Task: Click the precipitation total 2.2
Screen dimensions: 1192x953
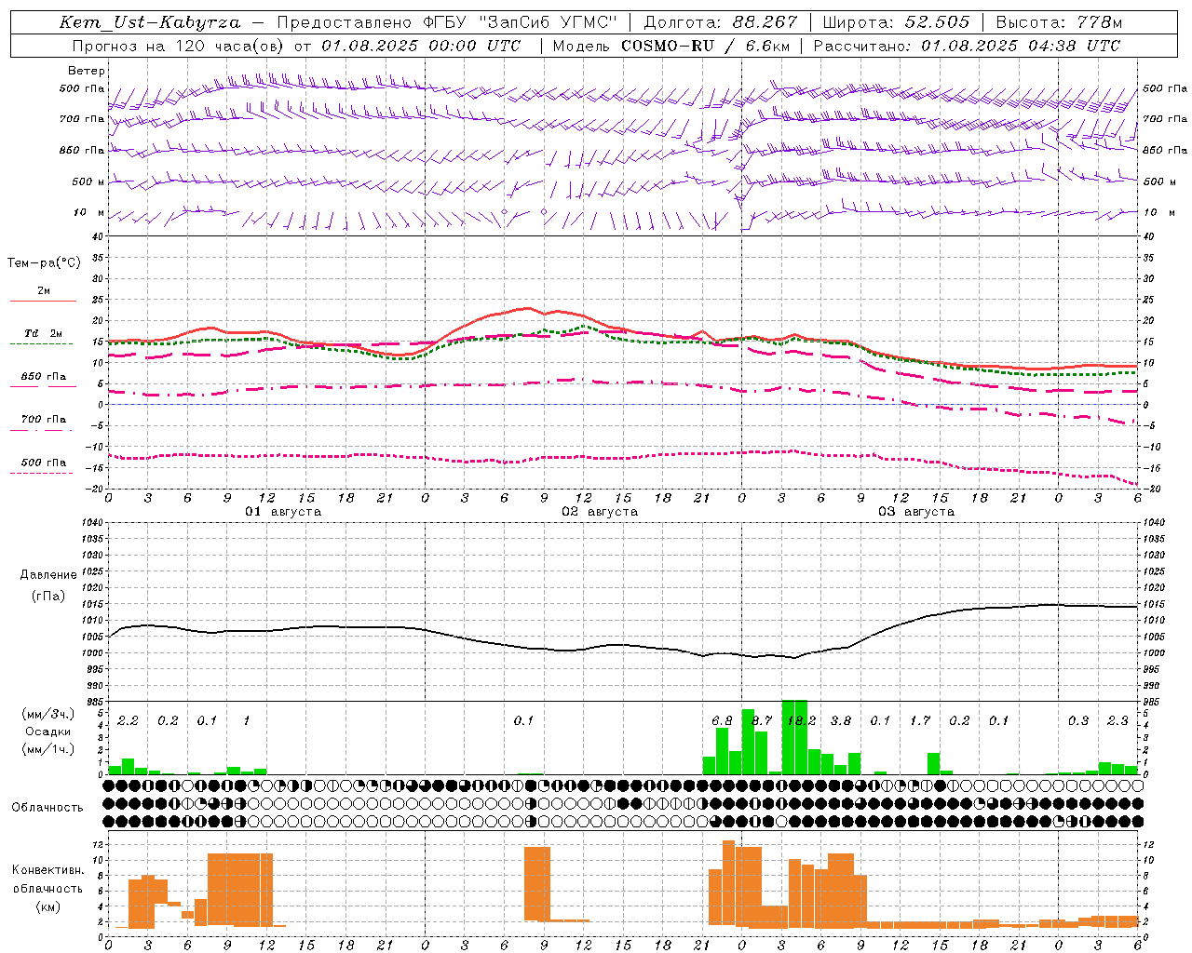Action: [x=128, y=721]
